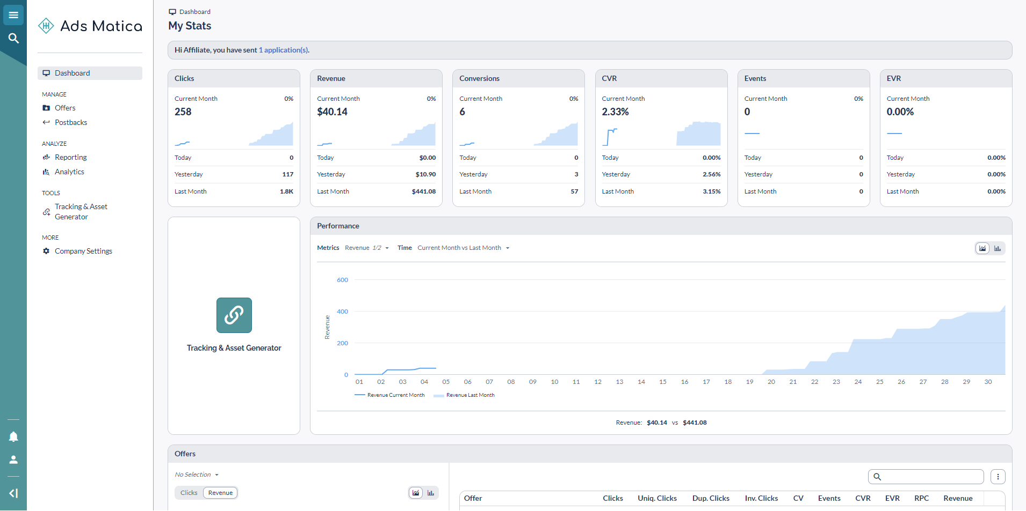Open the hamburger menu icon
The height and width of the screenshot is (511, 1026).
coord(13,15)
